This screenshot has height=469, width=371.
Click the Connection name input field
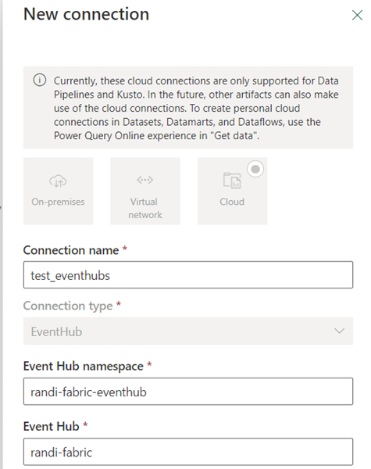[x=188, y=275]
